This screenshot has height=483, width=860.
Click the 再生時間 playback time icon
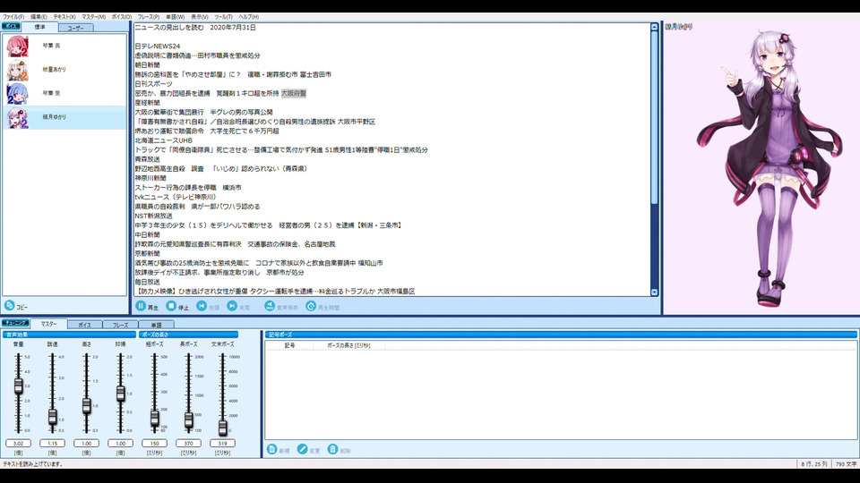pyautogui.click(x=311, y=306)
